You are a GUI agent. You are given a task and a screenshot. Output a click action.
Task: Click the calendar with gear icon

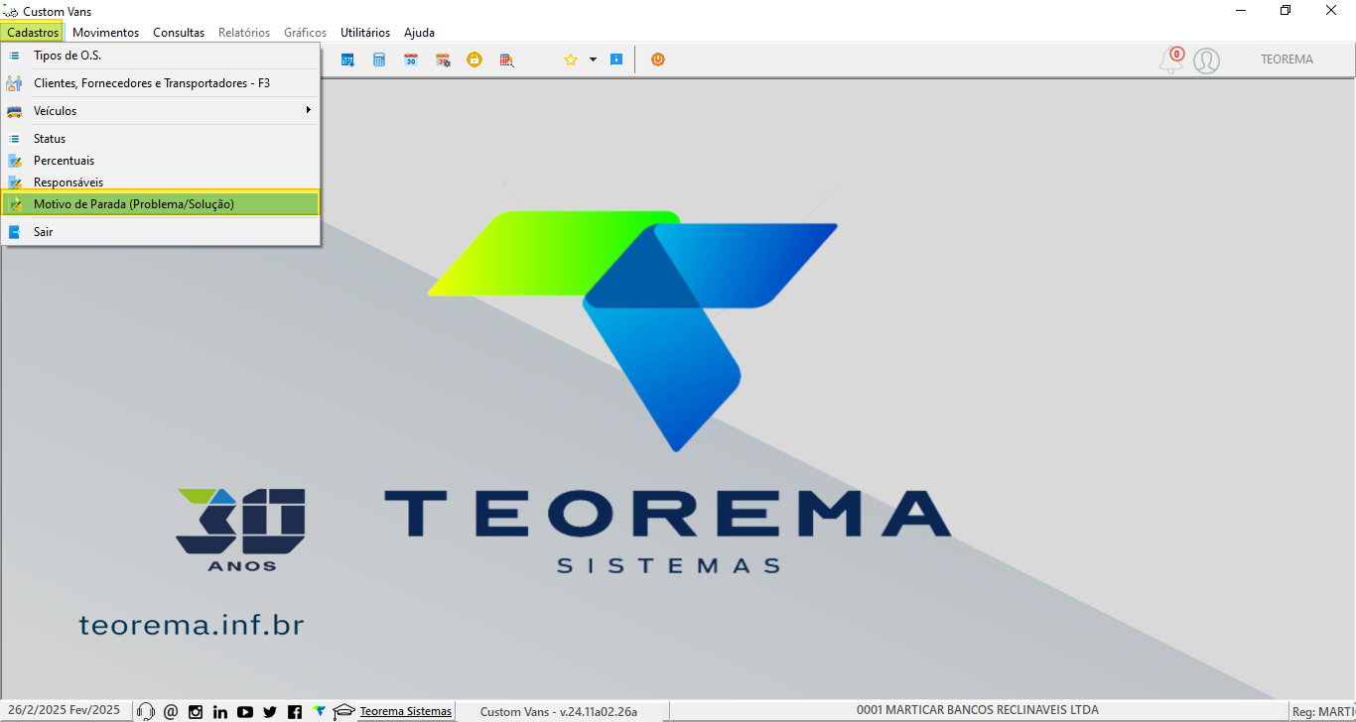pos(443,60)
